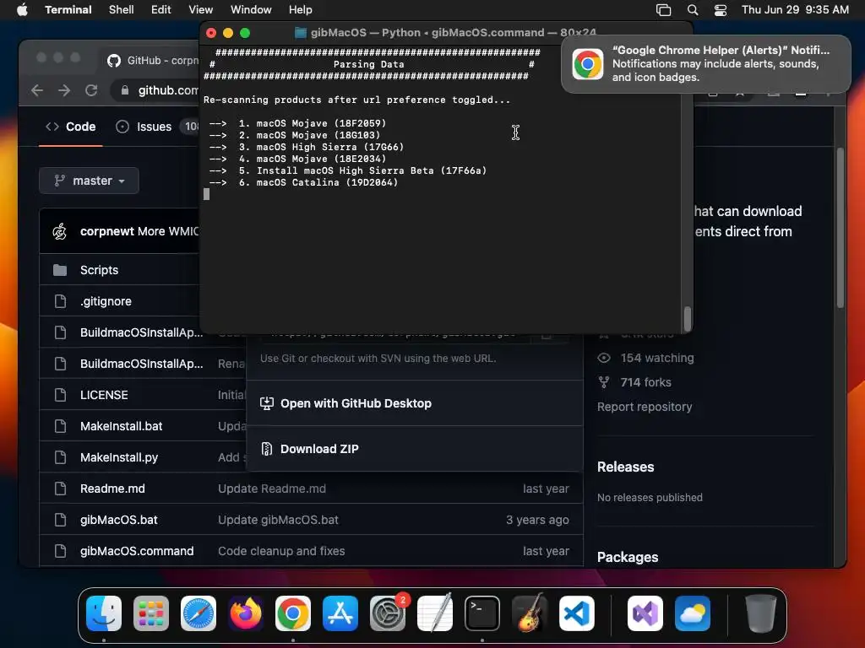Open the View menu
865x648 pixels.
click(x=201, y=9)
